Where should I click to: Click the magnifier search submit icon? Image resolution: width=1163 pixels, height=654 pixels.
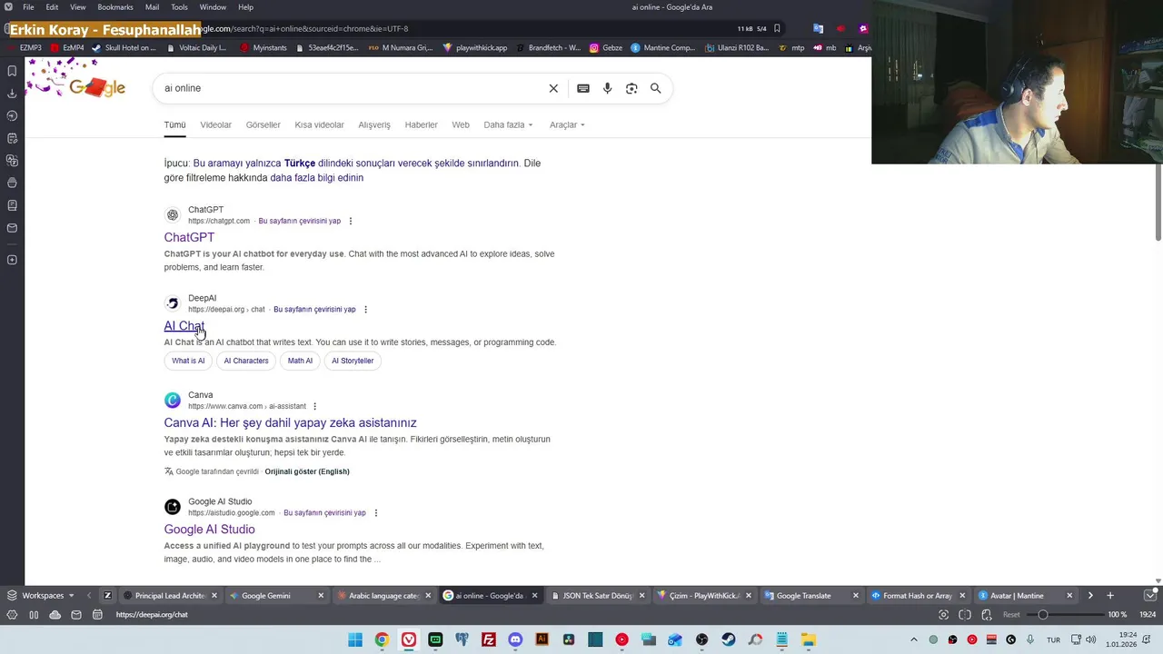pos(655,88)
